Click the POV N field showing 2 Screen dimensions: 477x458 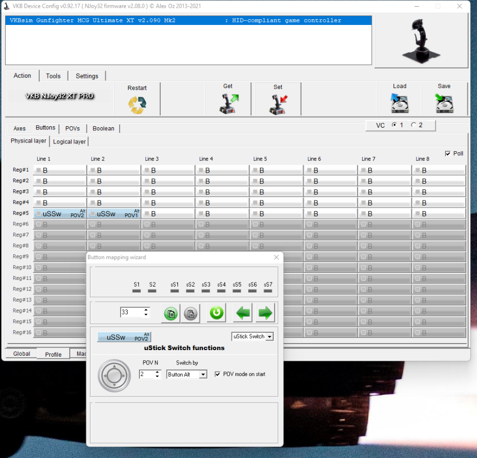coord(147,374)
